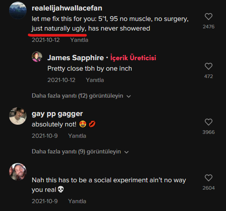Open realelijahwallacefan username link

tap(67, 8)
